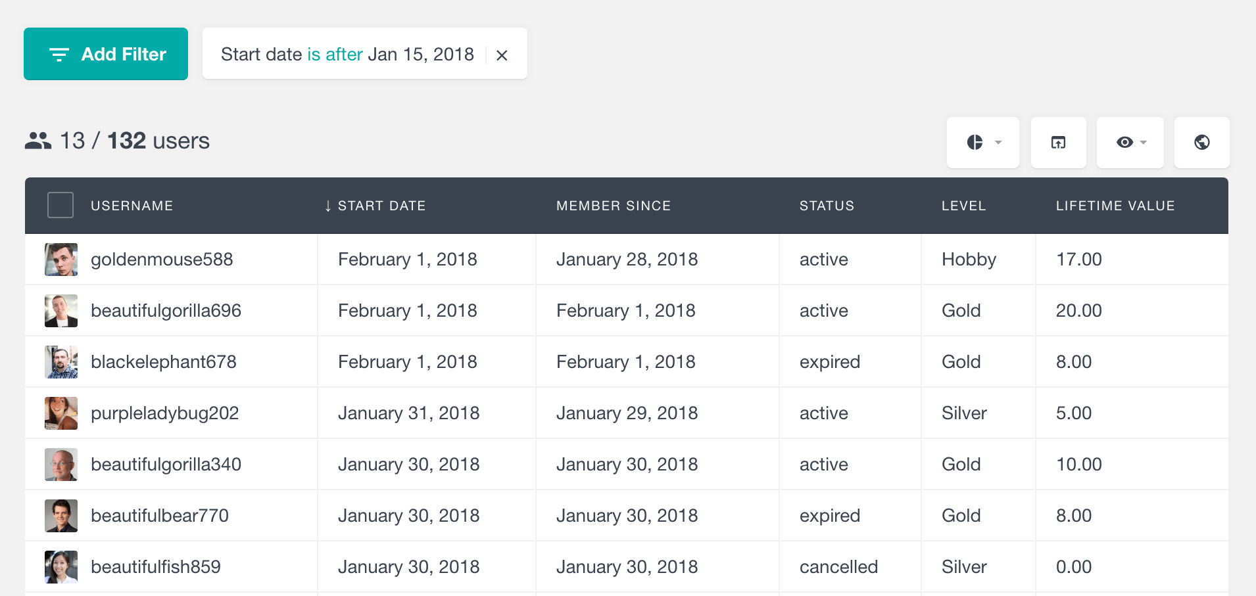The height and width of the screenshot is (596, 1256).
Task: Select goldenmouse588 member since January 28, 2018
Action: click(x=627, y=260)
